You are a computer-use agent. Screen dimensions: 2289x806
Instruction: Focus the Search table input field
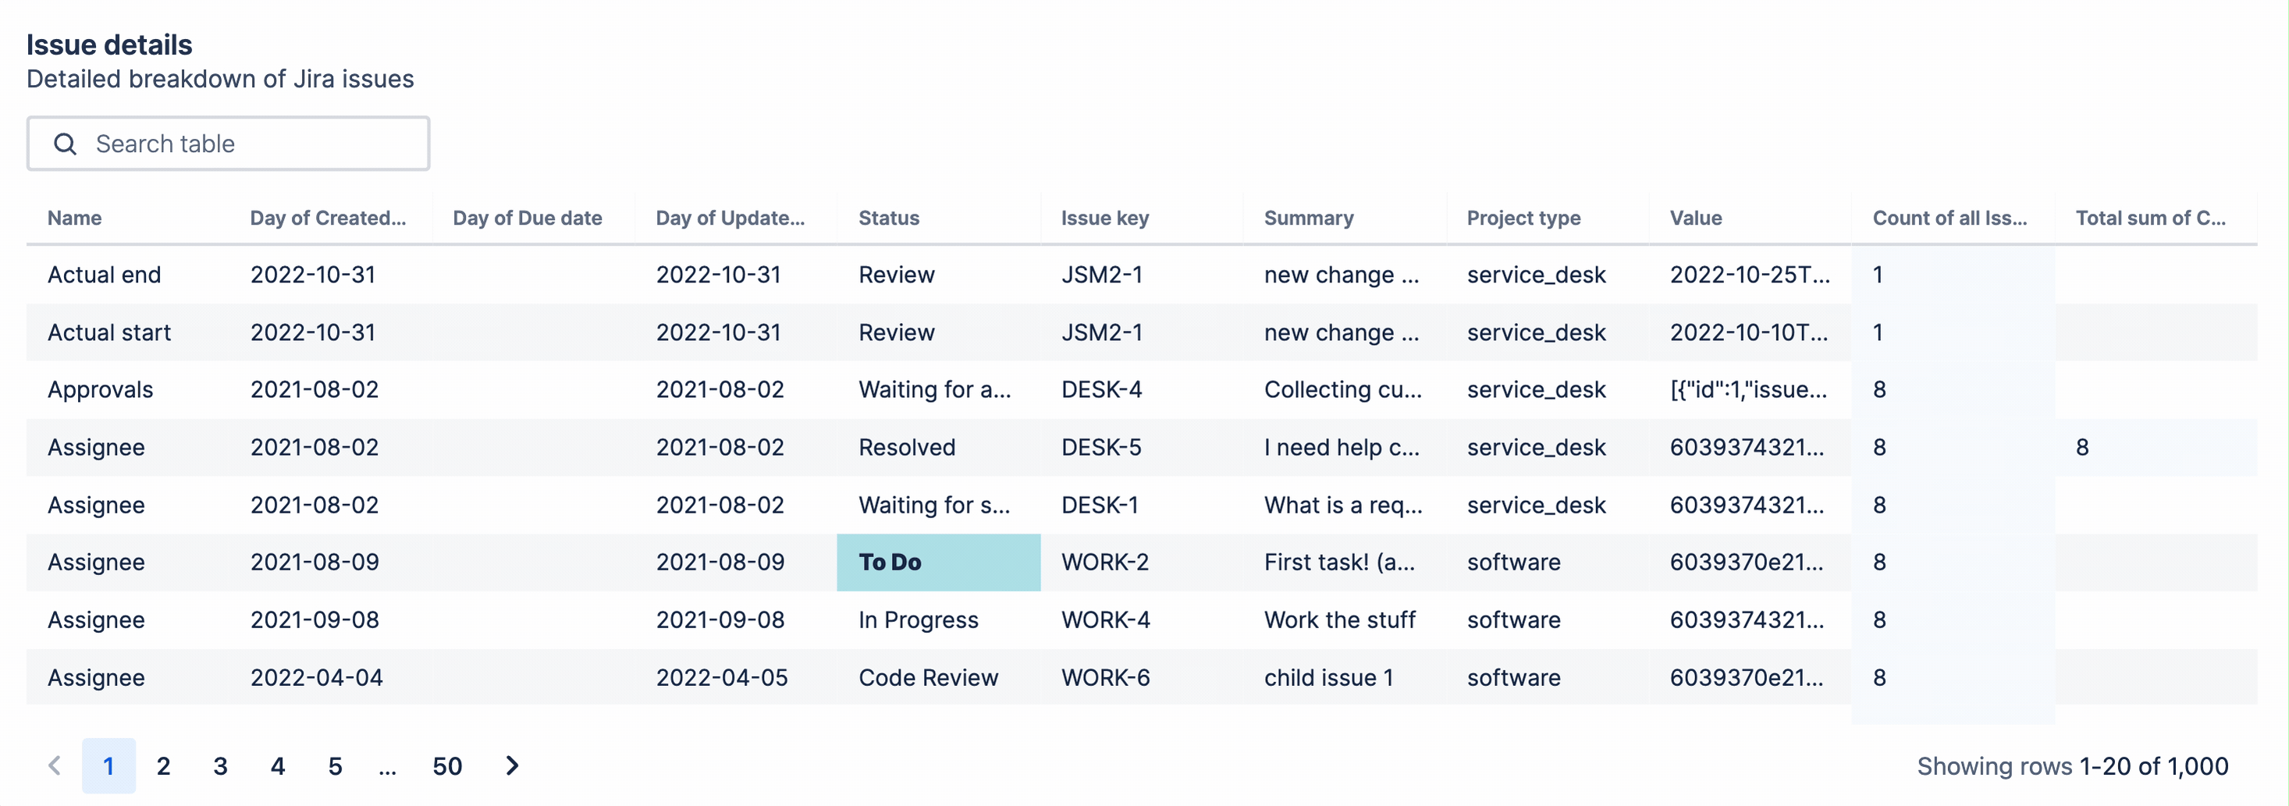click(229, 144)
